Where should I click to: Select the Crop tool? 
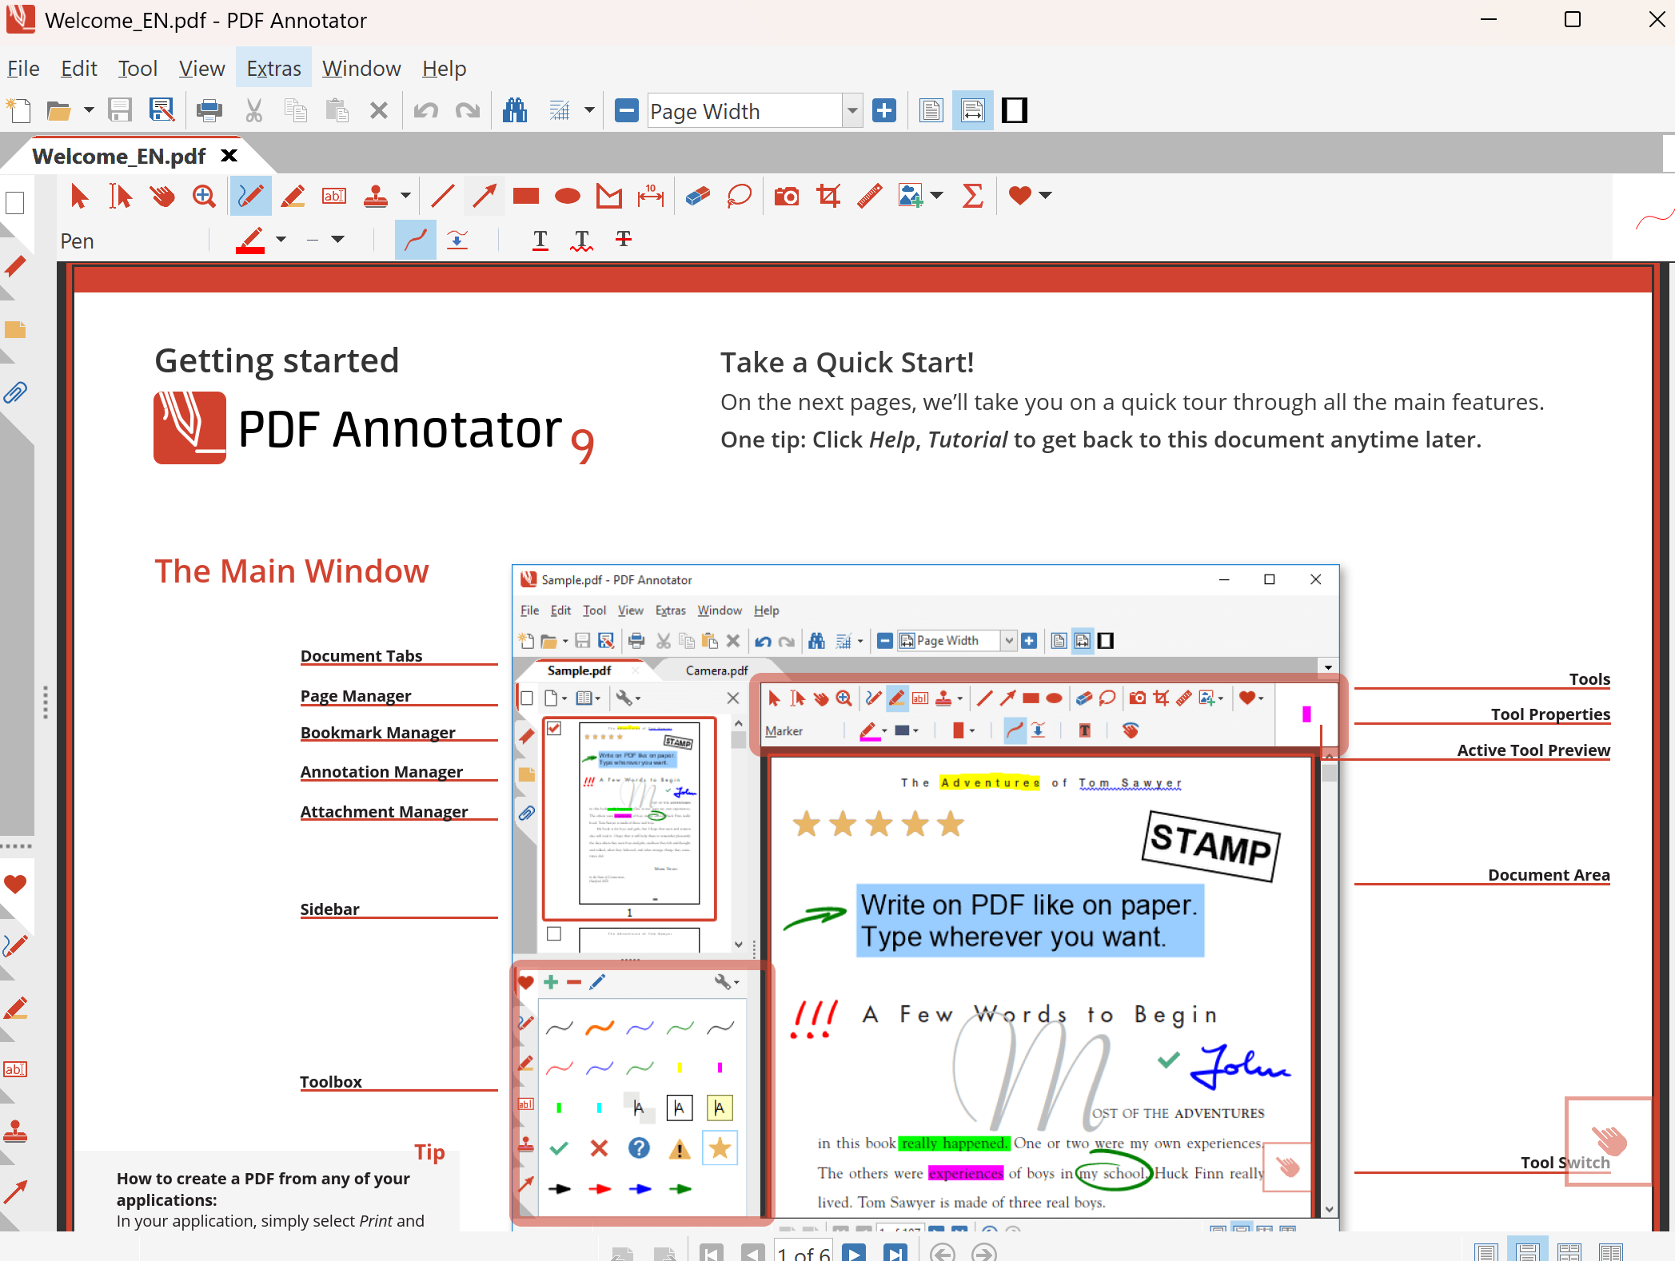(x=828, y=196)
